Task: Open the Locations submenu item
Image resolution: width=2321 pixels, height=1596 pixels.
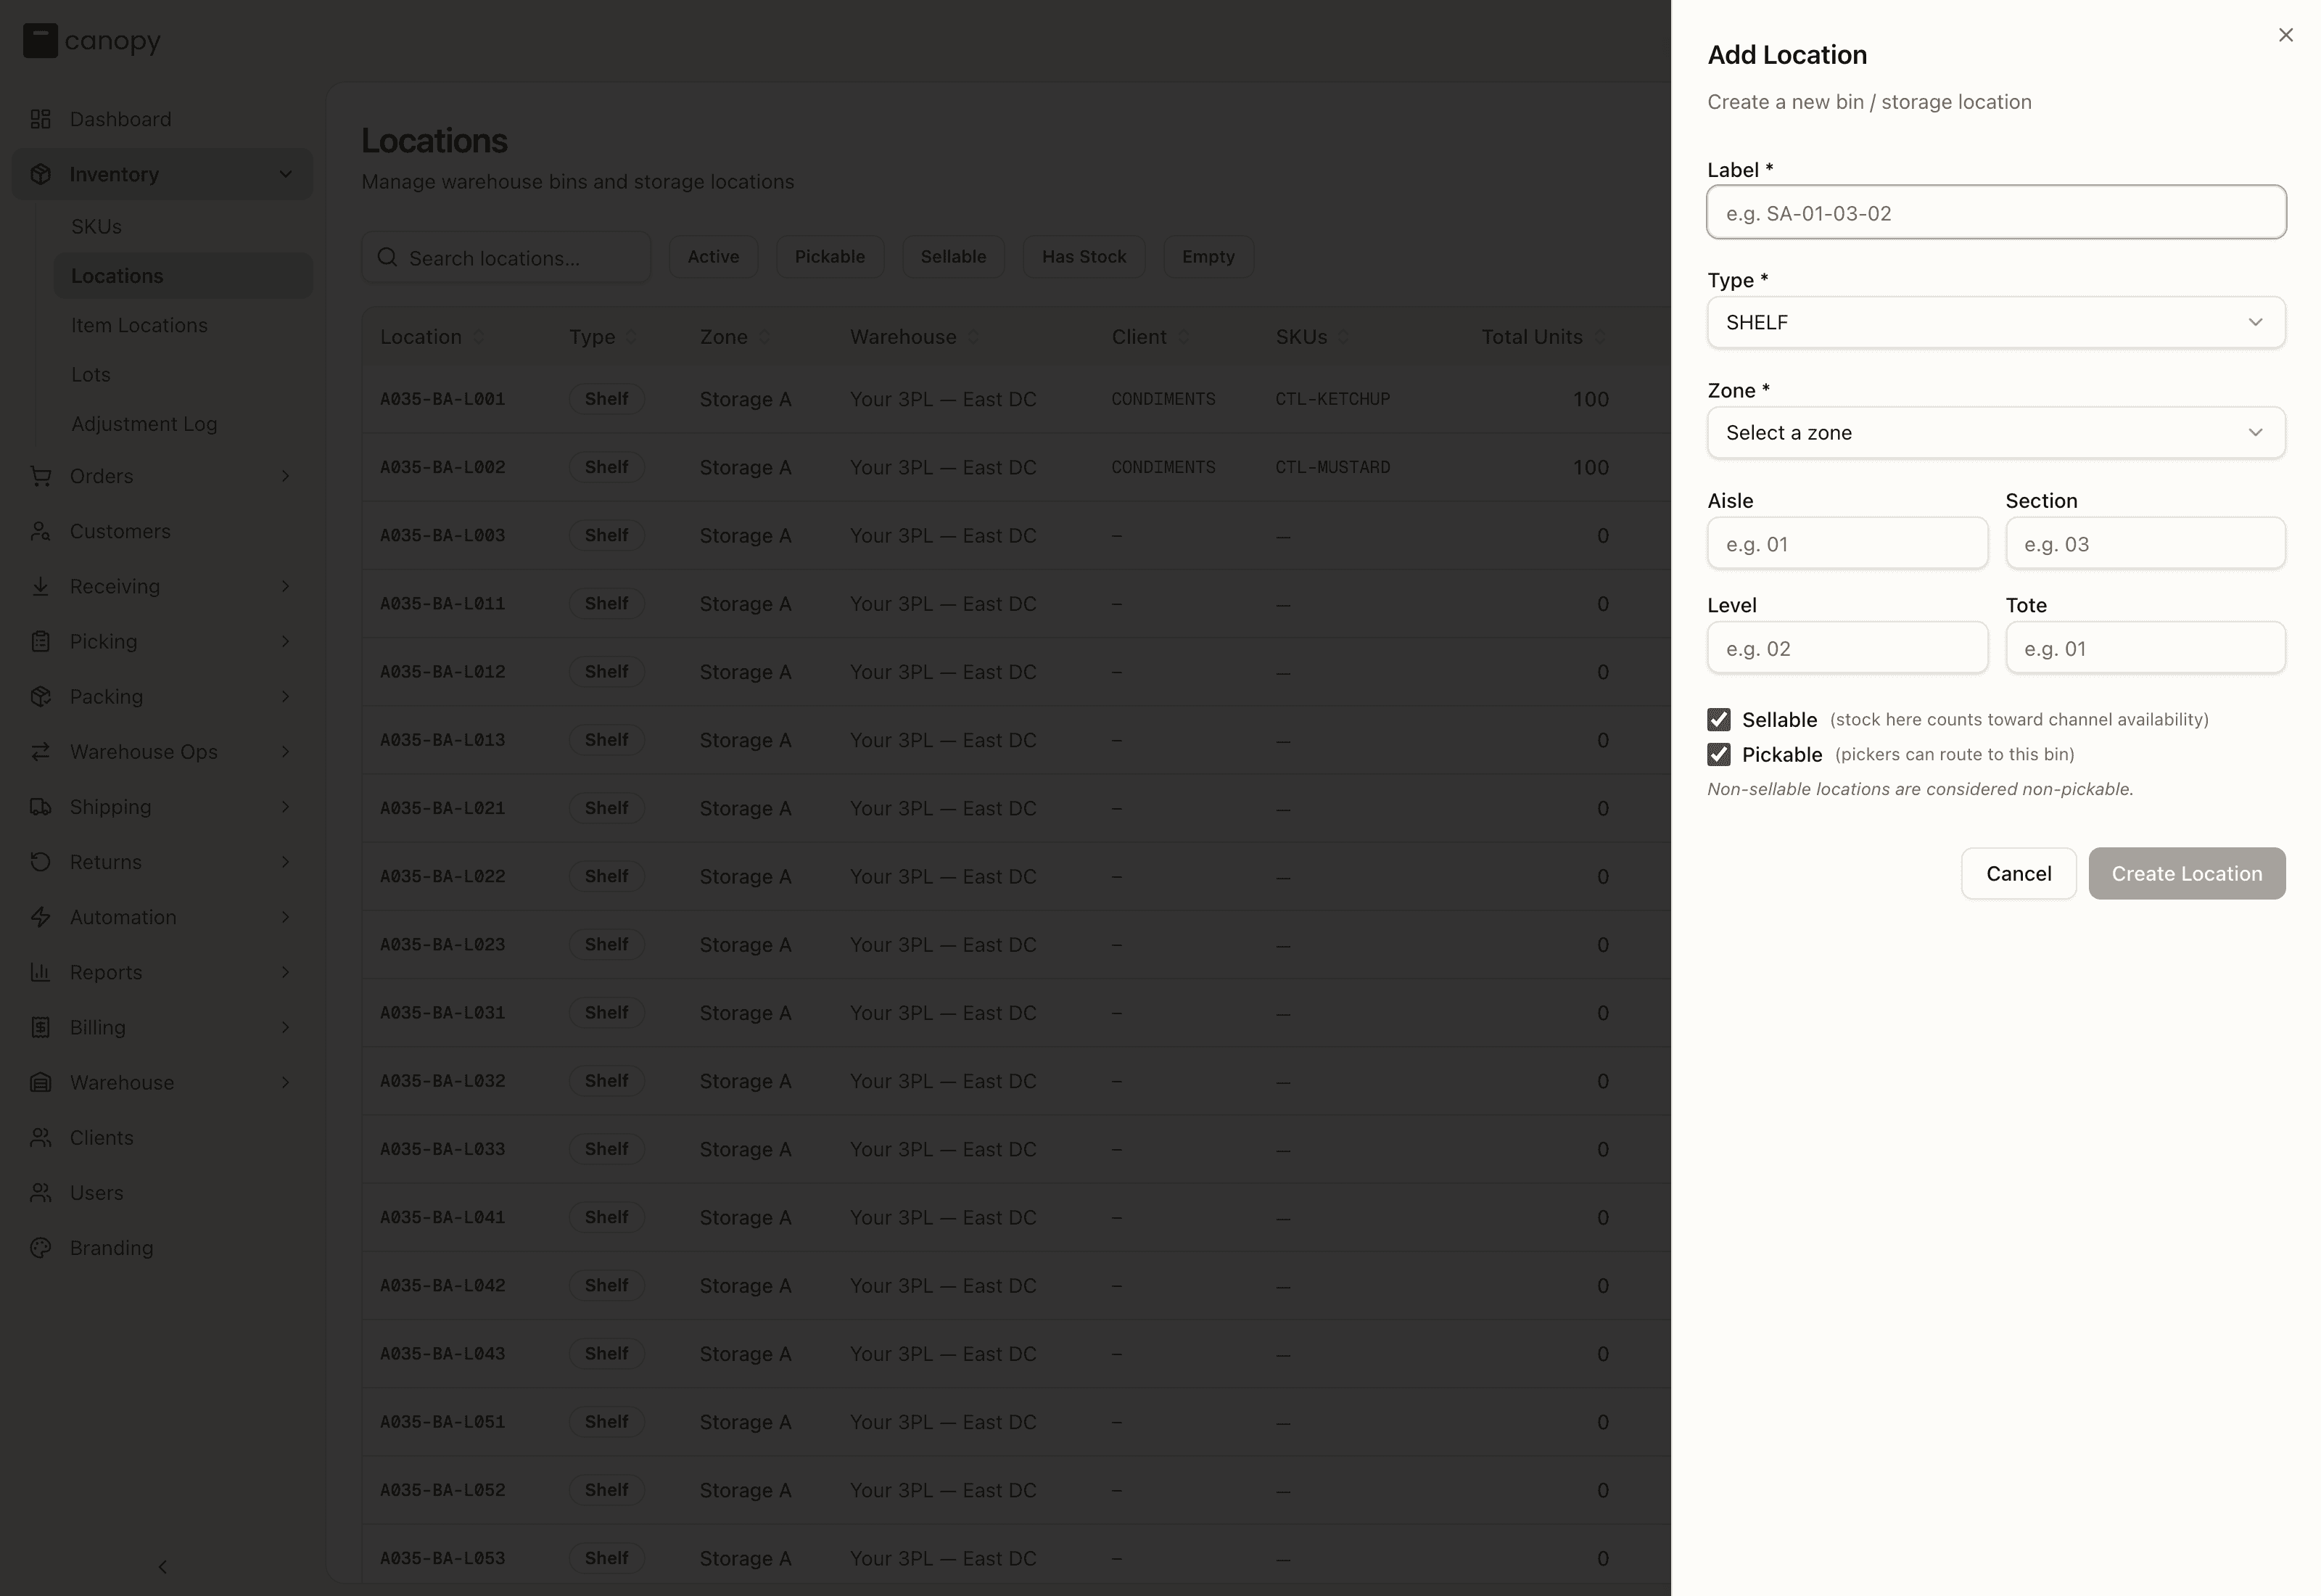Action: tap(183, 276)
